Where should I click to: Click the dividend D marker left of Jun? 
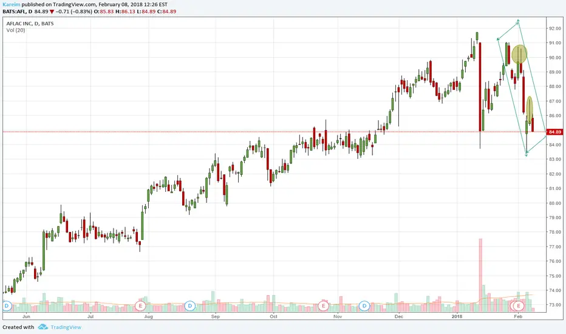coord(7,306)
